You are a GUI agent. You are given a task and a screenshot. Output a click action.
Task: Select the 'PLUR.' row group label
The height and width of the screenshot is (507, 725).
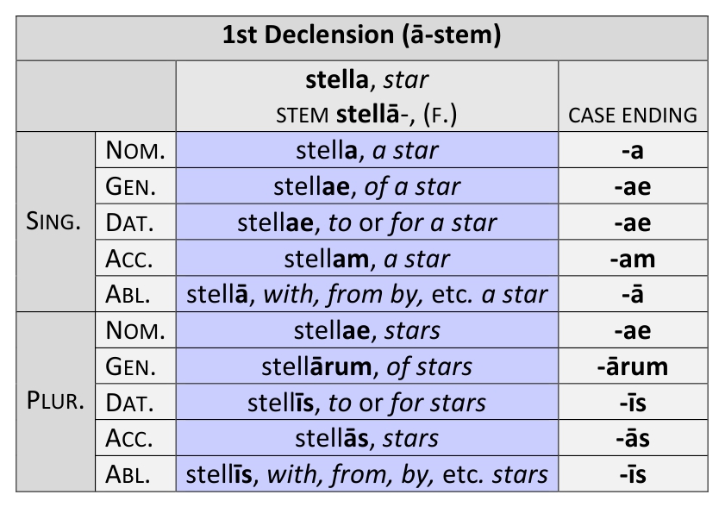click(x=55, y=402)
